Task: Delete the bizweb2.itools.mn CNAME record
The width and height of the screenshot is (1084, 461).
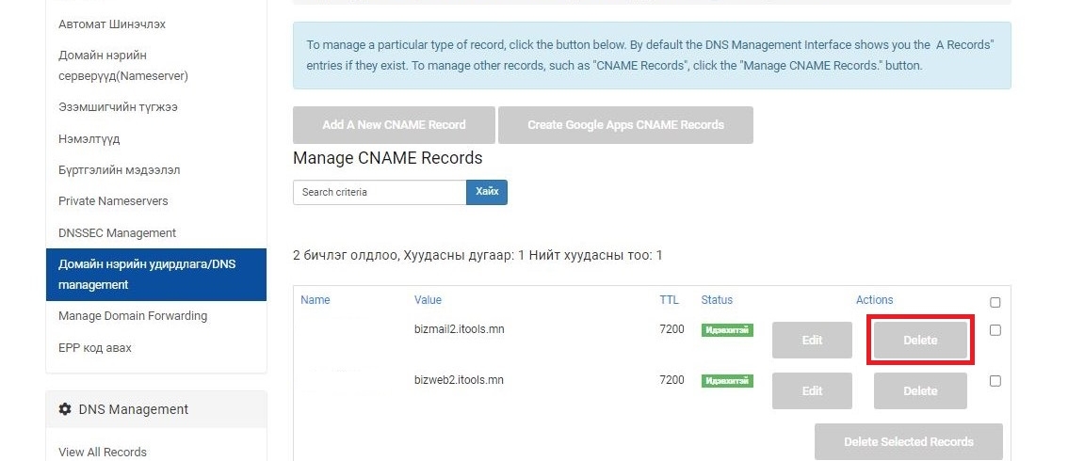Action: pos(920,391)
